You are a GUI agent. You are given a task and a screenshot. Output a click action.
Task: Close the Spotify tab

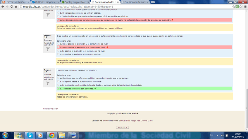[88, 2]
